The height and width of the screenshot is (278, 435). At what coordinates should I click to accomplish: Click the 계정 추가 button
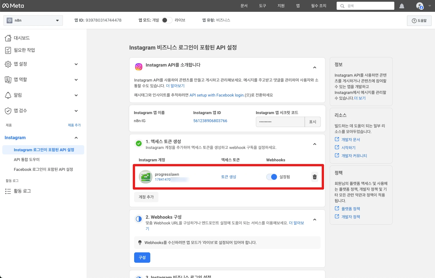pyautogui.click(x=146, y=197)
